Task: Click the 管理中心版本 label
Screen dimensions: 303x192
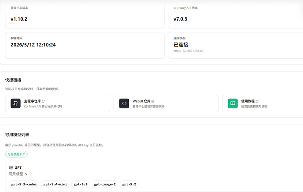Action: pos(19,8)
